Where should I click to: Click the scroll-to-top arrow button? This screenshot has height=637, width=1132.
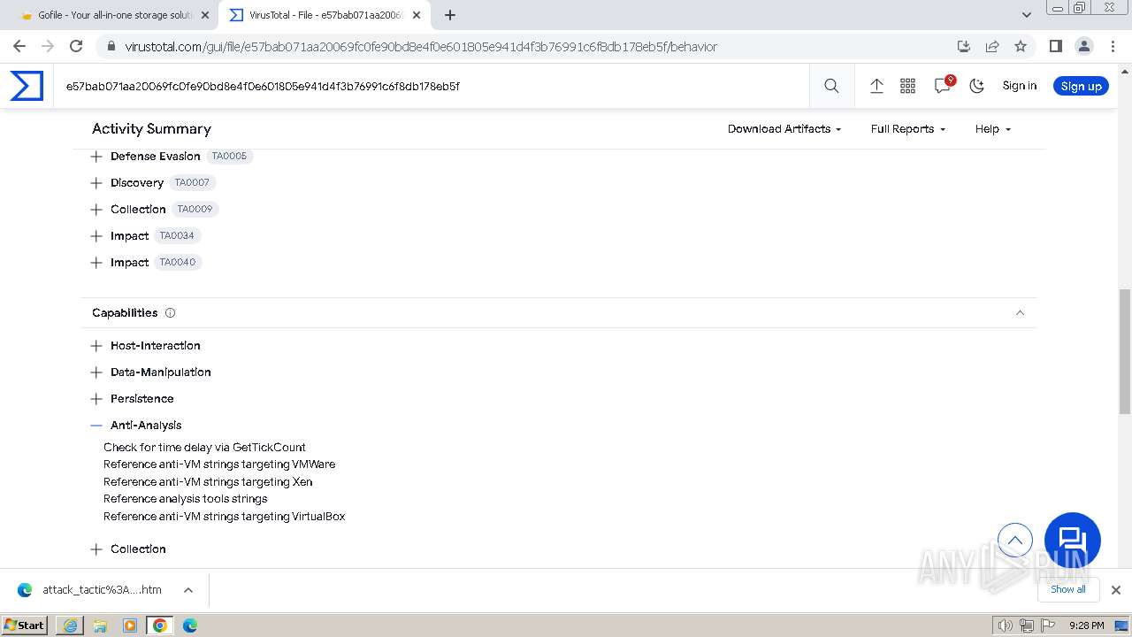(1015, 540)
